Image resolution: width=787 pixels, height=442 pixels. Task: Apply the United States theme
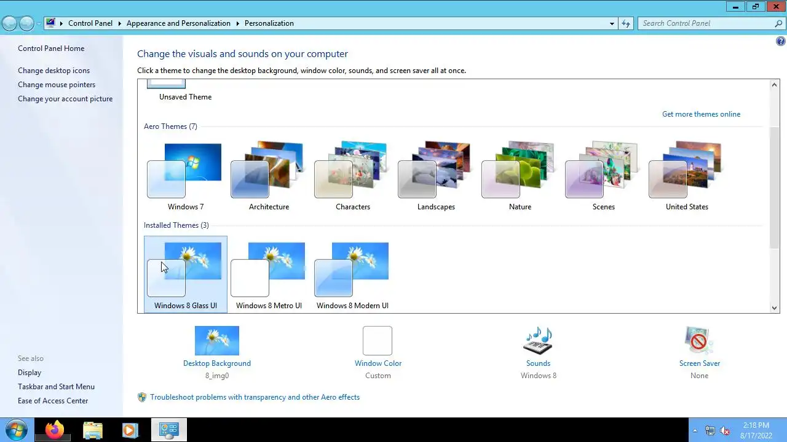click(687, 176)
